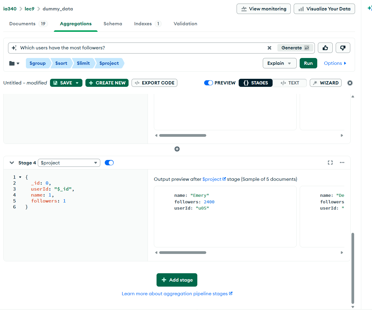This screenshot has height=311, width=372.
Task: Open the SAVE dropdown arrow
Action: (77, 83)
